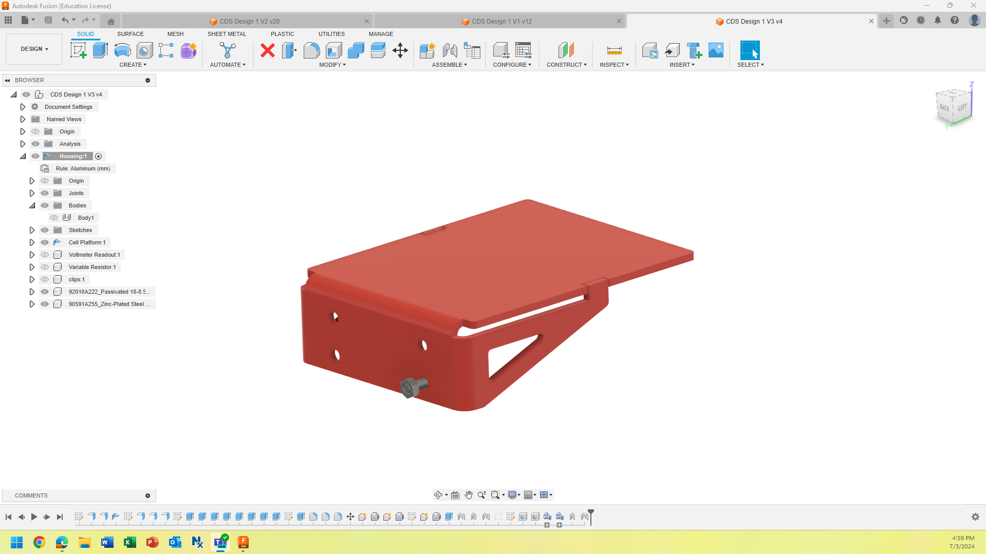986x554 pixels.
Task: Select the Combine tool
Action: [356, 50]
